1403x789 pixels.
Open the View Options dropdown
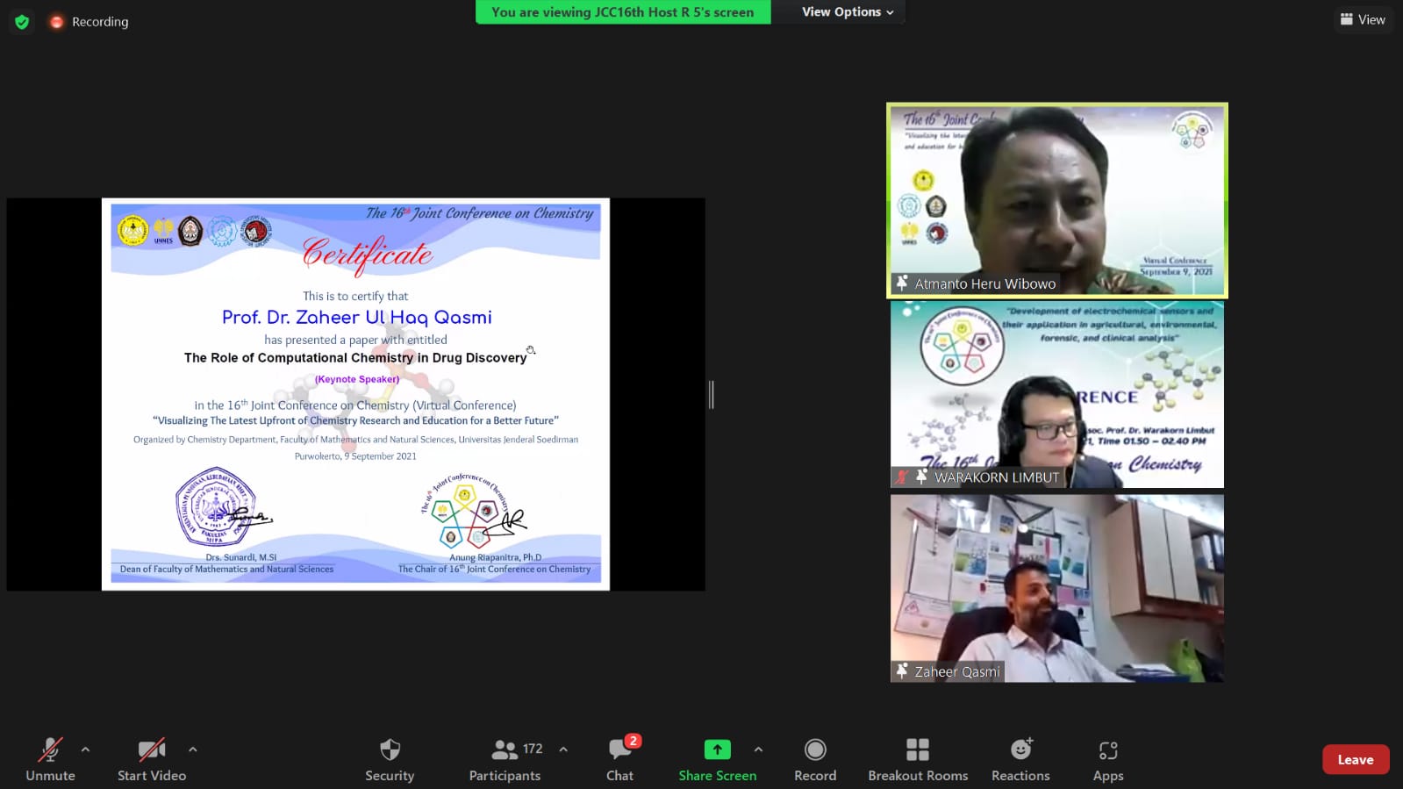click(x=847, y=12)
